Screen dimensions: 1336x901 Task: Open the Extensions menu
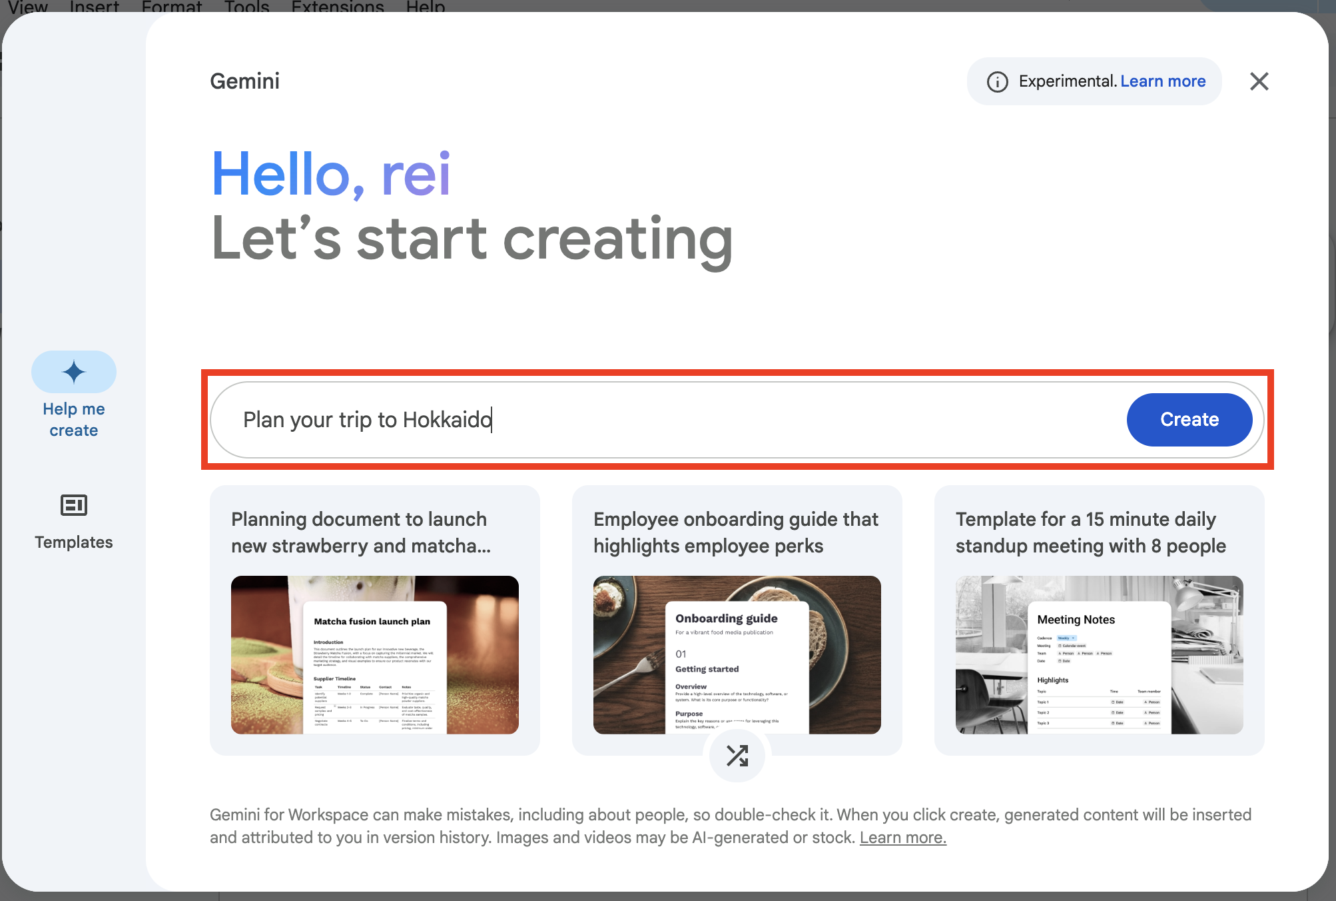click(337, 7)
